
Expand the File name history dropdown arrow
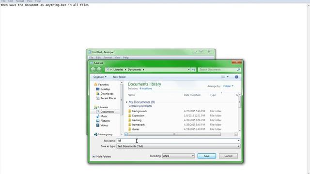click(238, 141)
